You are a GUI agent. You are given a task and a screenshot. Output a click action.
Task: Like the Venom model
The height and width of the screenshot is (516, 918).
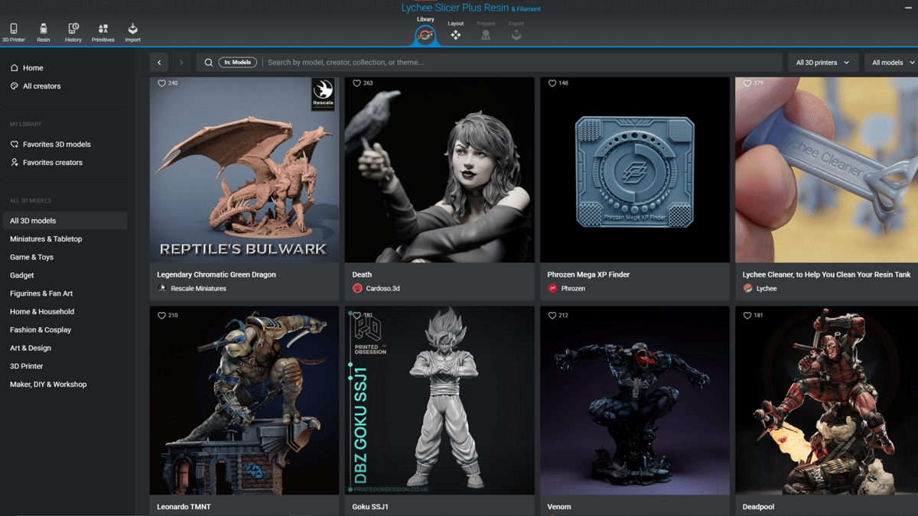[x=552, y=315]
